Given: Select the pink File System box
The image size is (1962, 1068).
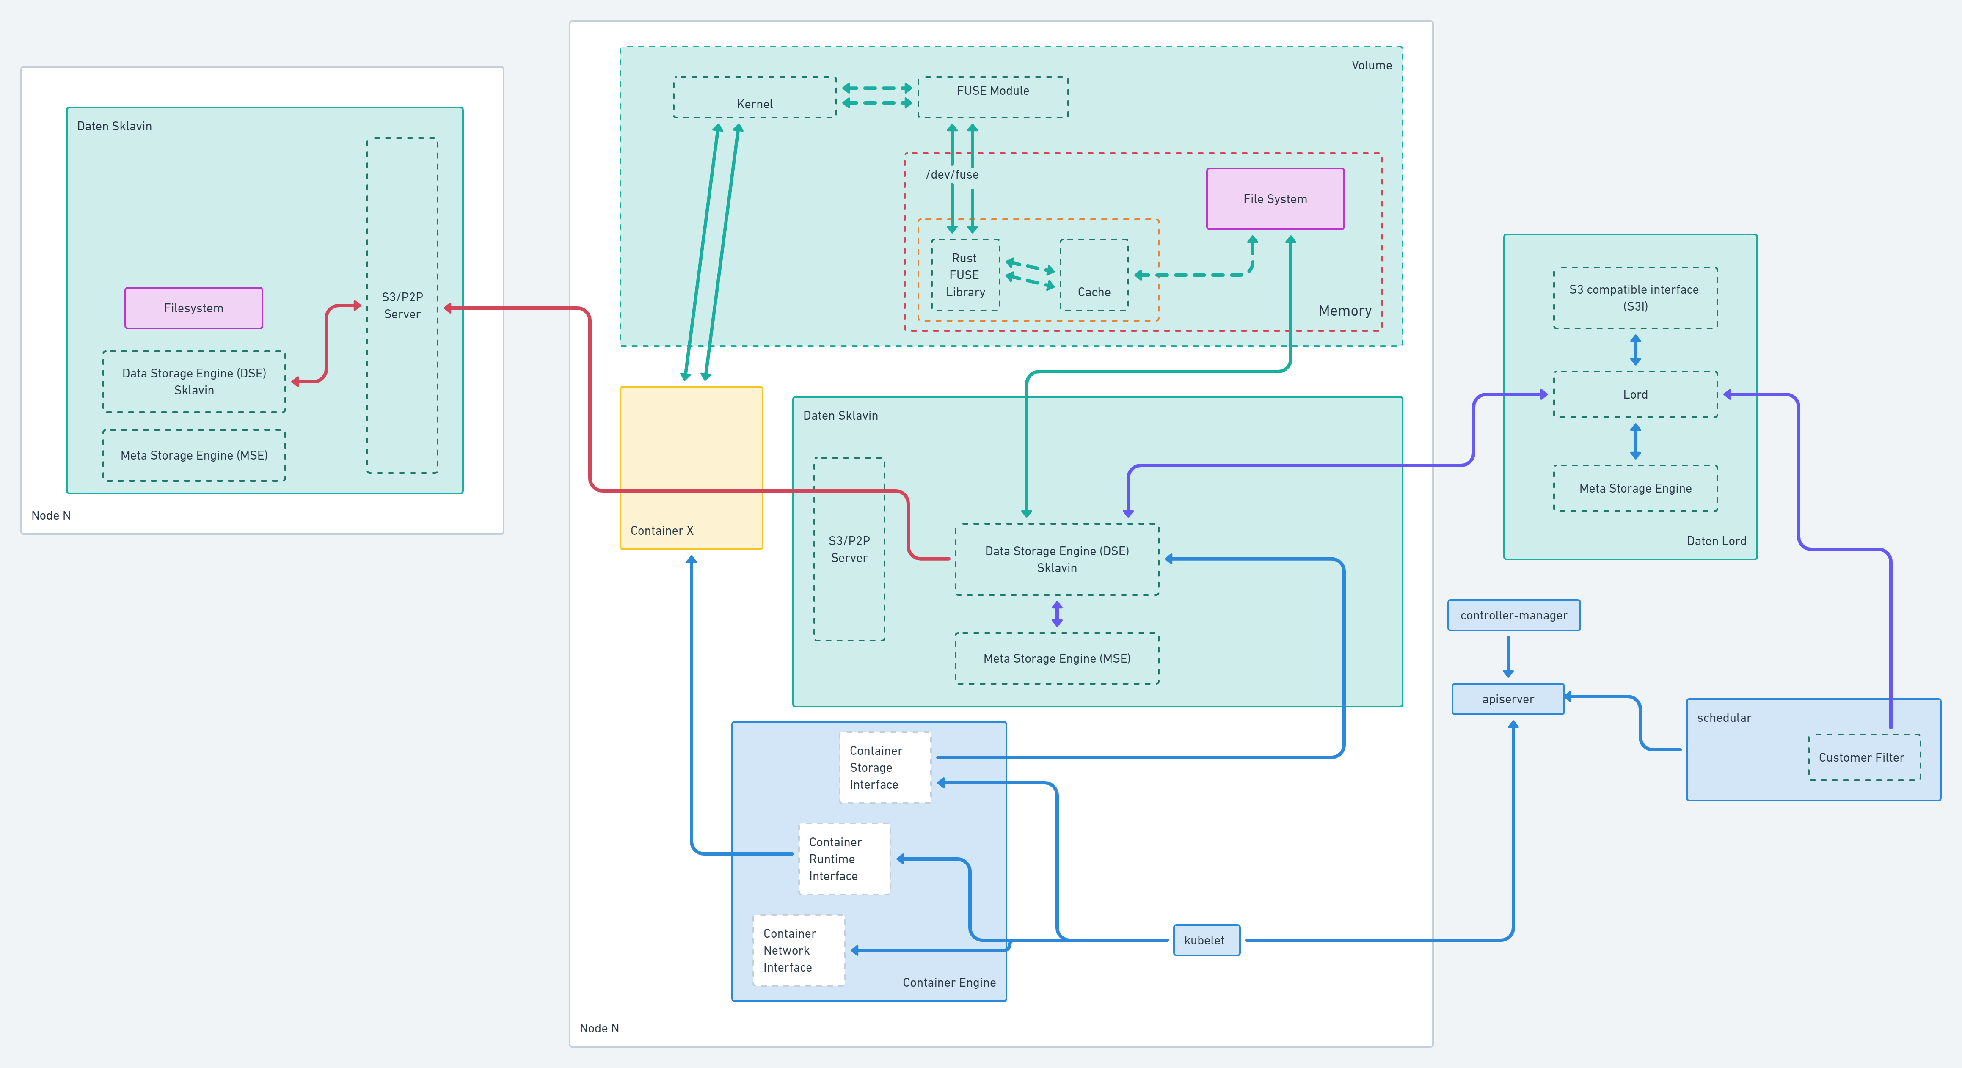Looking at the screenshot, I should pyautogui.click(x=1275, y=199).
